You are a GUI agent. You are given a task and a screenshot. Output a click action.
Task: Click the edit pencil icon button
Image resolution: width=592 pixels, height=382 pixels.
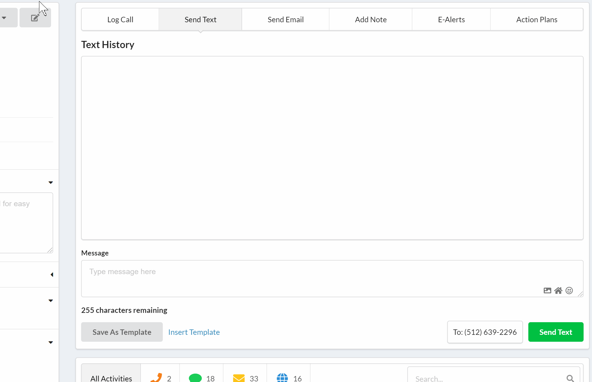(35, 18)
